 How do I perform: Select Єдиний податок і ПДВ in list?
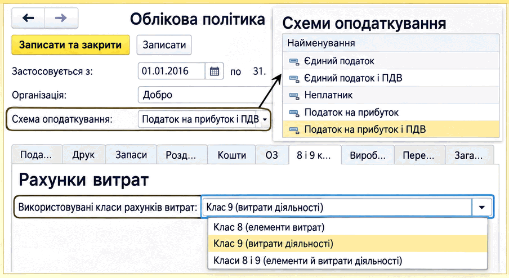click(391, 78)
